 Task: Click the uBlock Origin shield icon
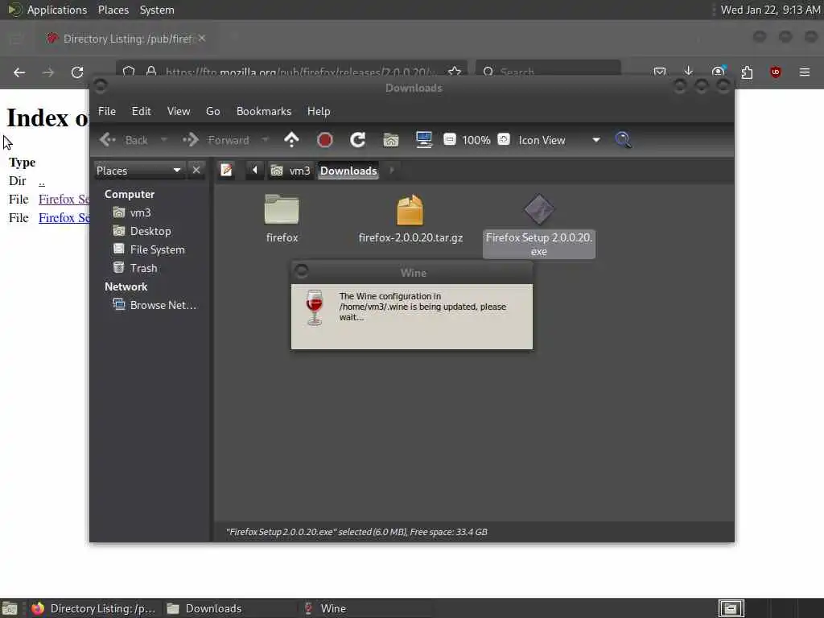pos(776,72)
